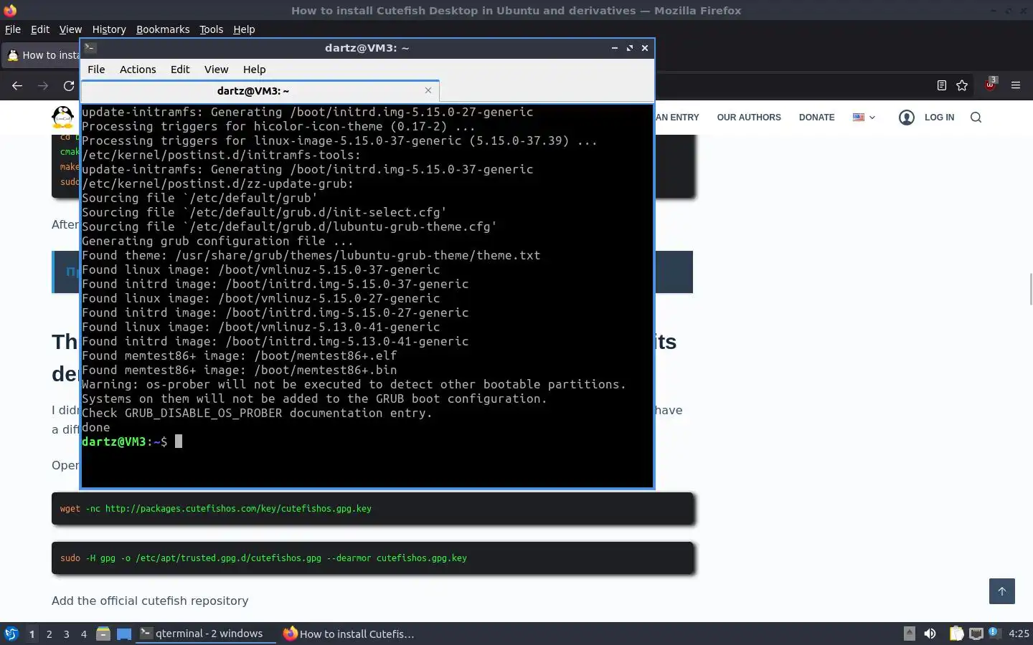Close the dartz@VM3 terminal tab
This screenshot has width=1033, height=645.
(428, 90)
